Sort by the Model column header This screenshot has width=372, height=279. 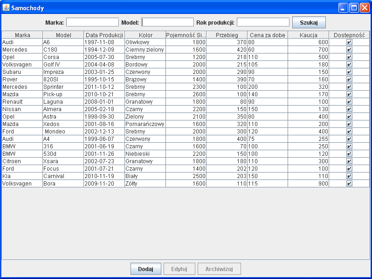(x=63, y=35)
